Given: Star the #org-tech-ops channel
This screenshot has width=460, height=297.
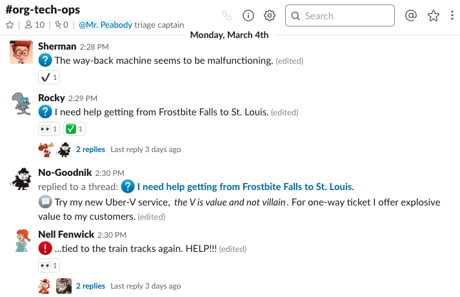Looking at the screenshot, I should click(10, 25).
